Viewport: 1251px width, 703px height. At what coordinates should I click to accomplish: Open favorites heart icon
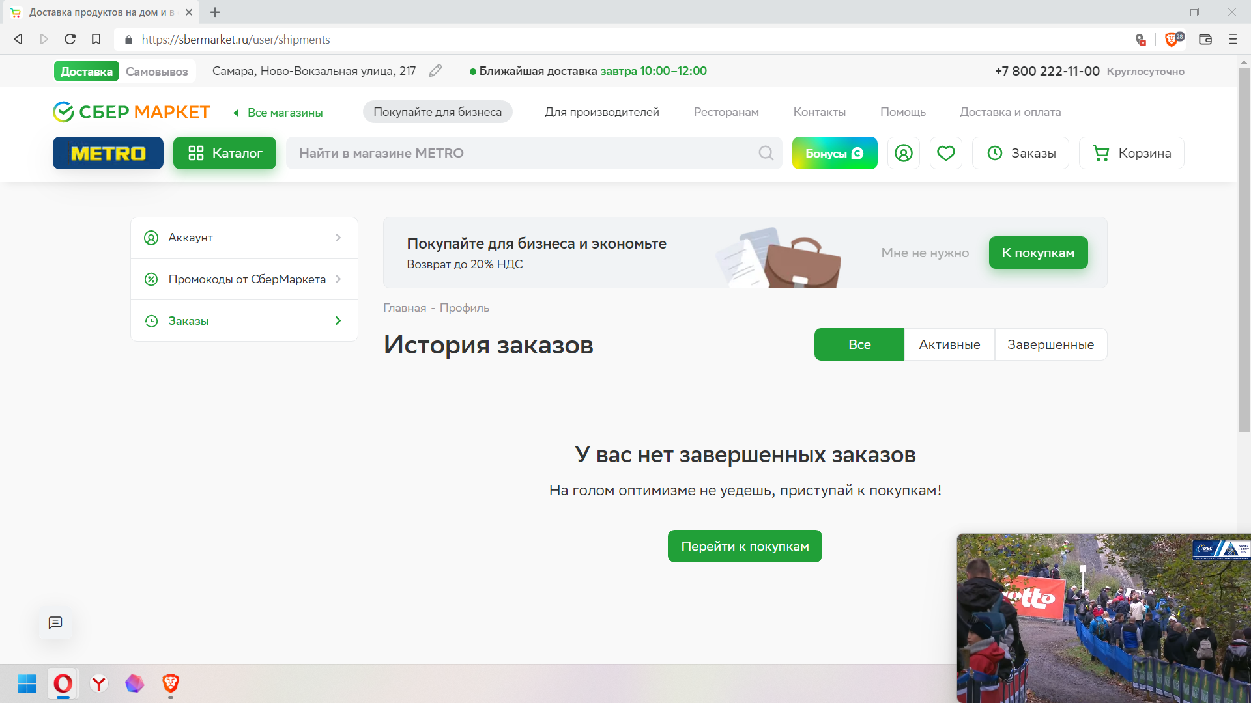946,153
